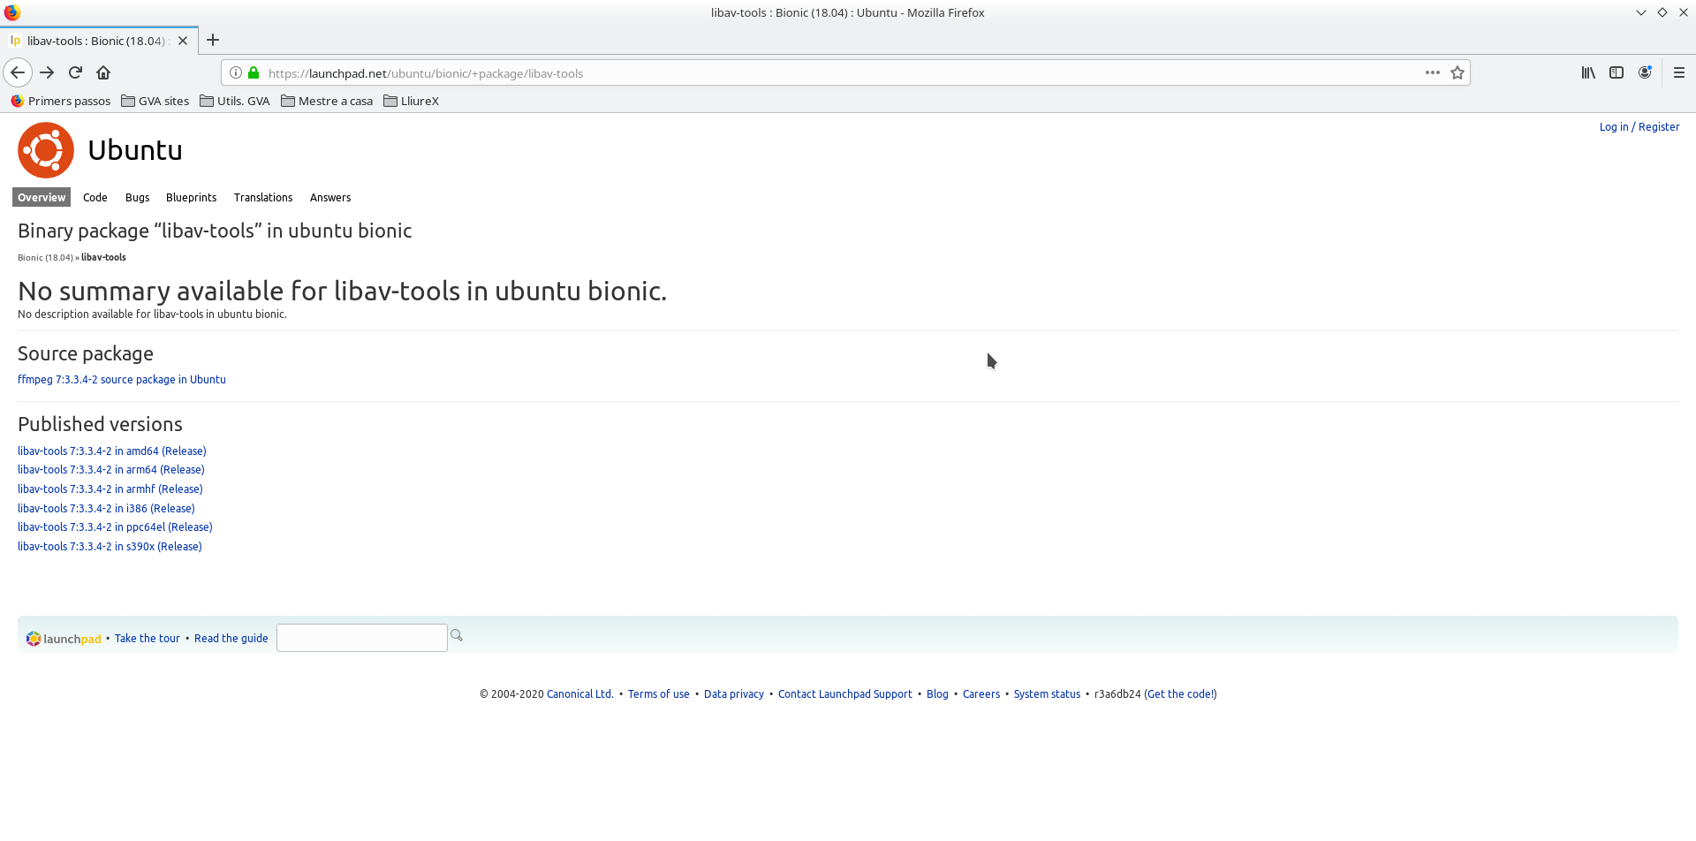The height and width of the screenshot is (841, 1696).
Task: Open Bionic (18.04) breadcrumb link
Action: pyautogui.click(x=45, y=257)
